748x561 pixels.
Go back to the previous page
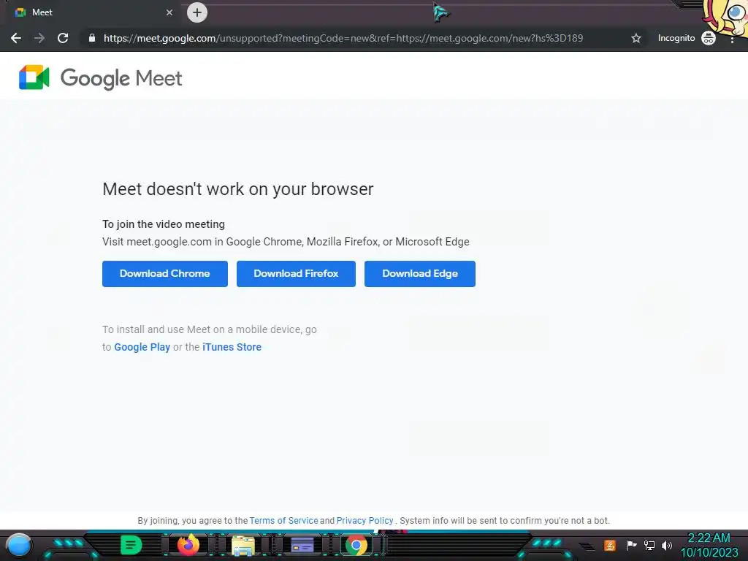(x=16, y=38)
